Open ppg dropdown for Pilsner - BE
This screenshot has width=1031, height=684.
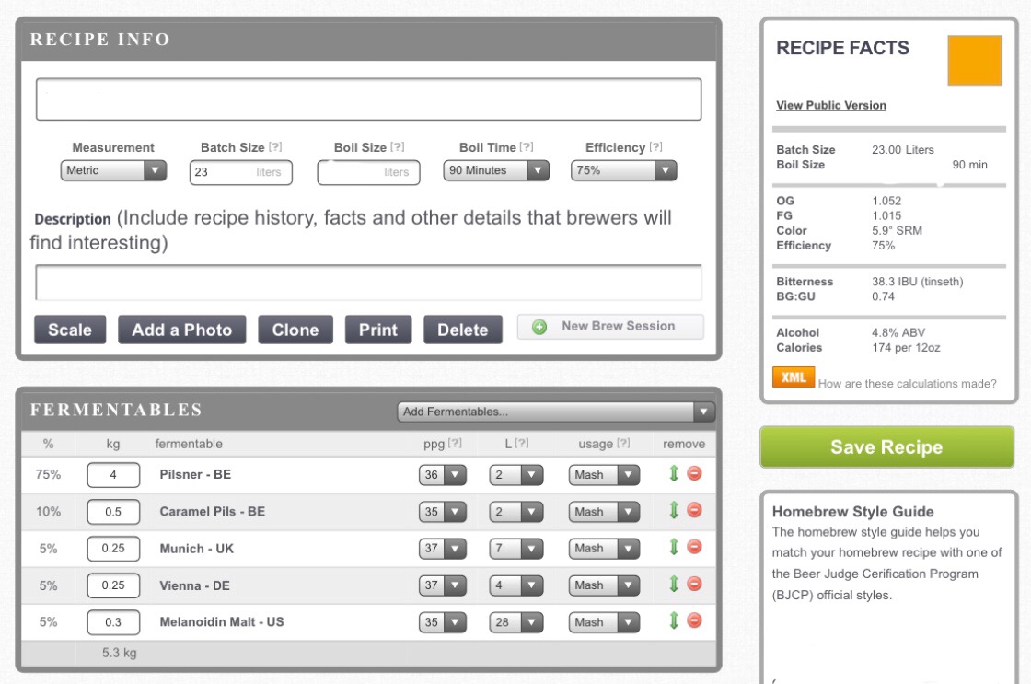[x=443, y=475]
